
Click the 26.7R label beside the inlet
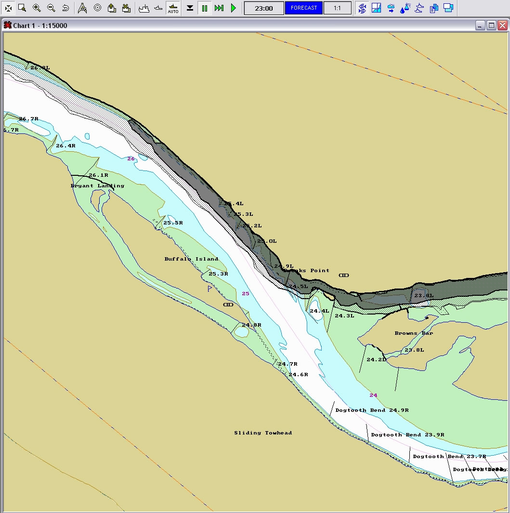(29, 119)
